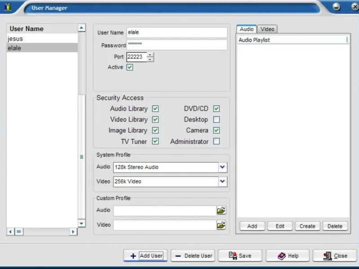Click Custom Profile Audio path field
The height and width of the screenshot is (269, 359).
(165, 210)
